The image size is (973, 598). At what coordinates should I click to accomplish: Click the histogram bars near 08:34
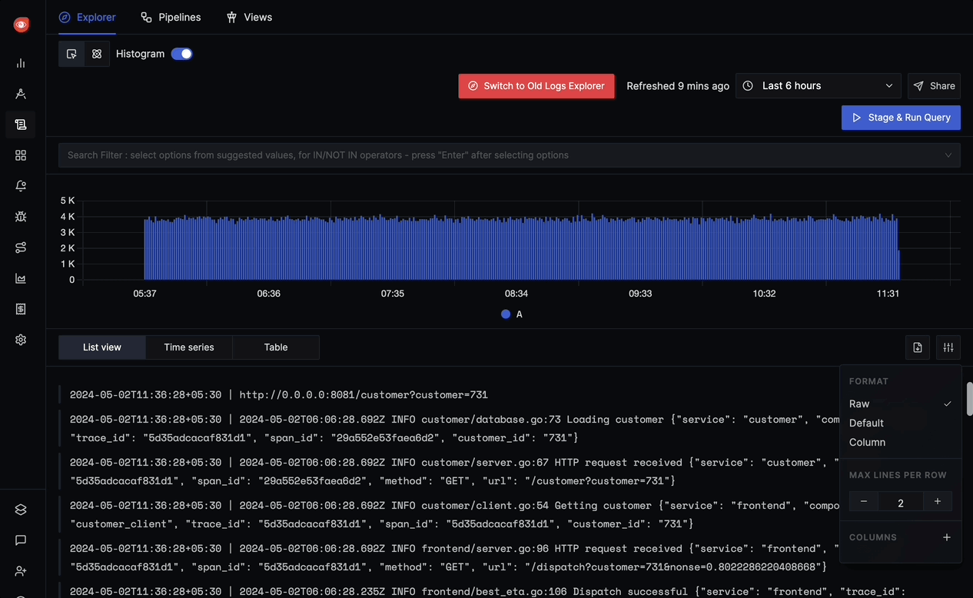pyautogui.click(x=516, y=250)
